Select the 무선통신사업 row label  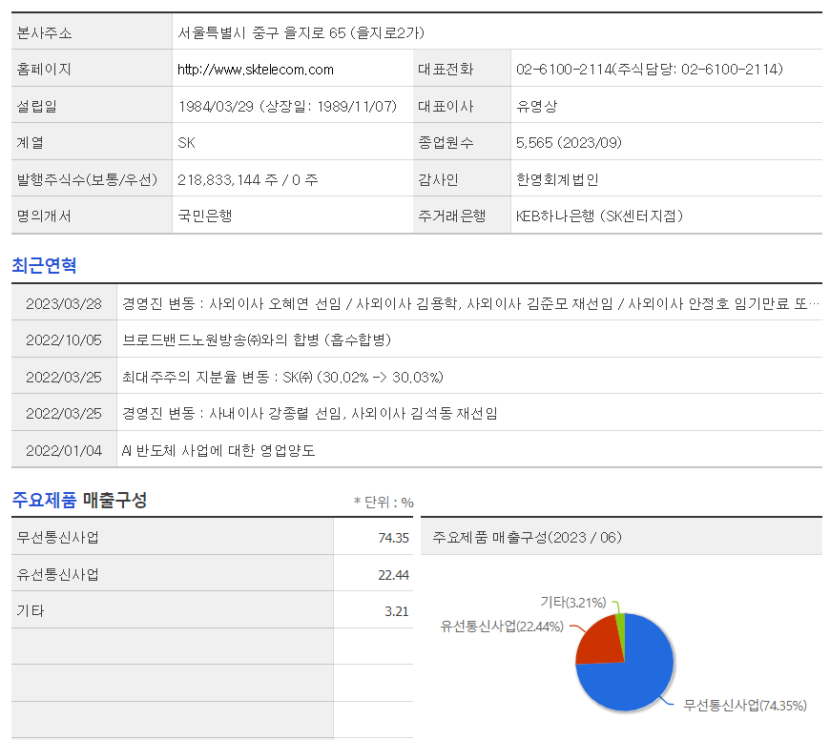click(x=57, y=538)
